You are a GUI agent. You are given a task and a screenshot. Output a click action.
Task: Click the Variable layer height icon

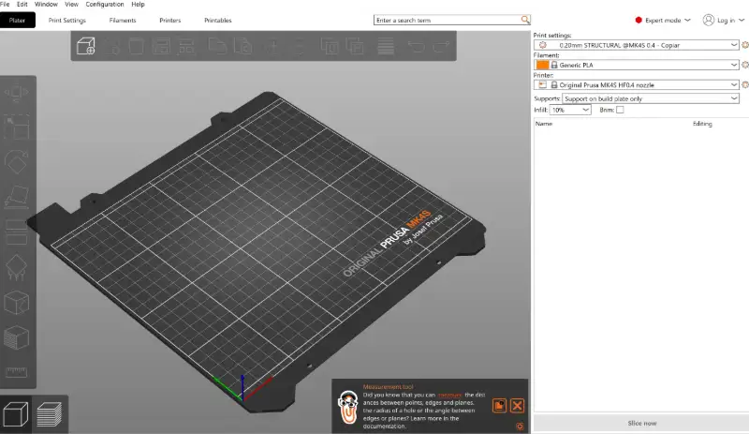point(386,47)
